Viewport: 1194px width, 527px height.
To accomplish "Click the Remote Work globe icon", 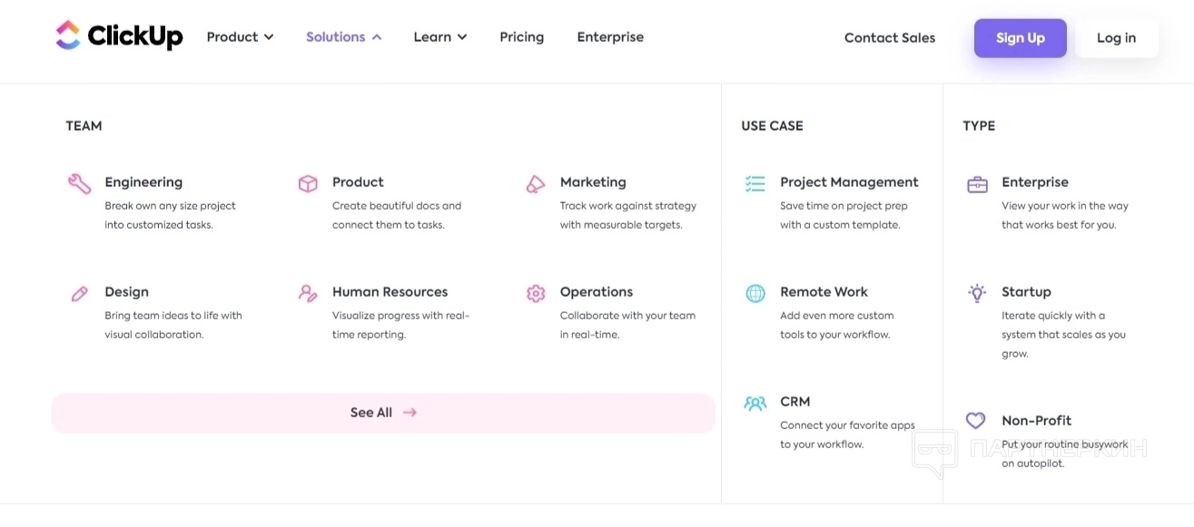I will (755, 294).
